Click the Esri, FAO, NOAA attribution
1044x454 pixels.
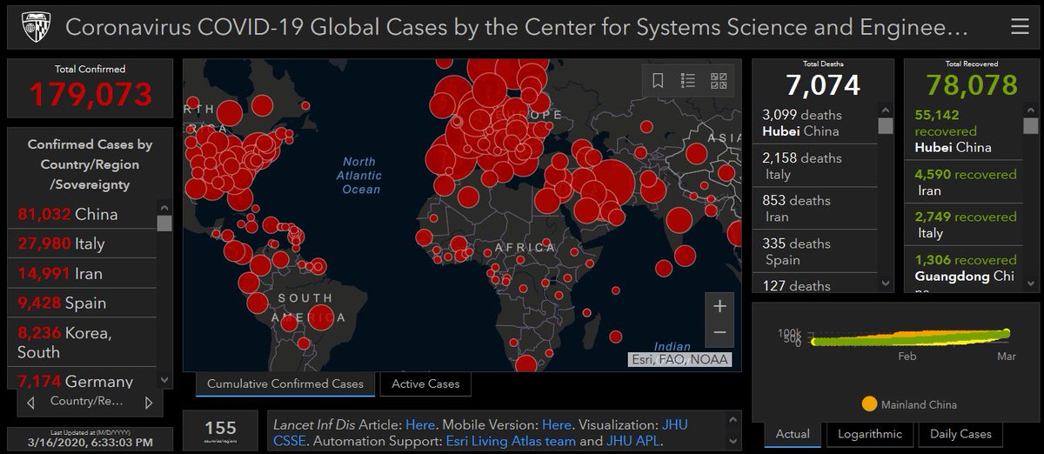pyautogui.click(x=680, y=358)
